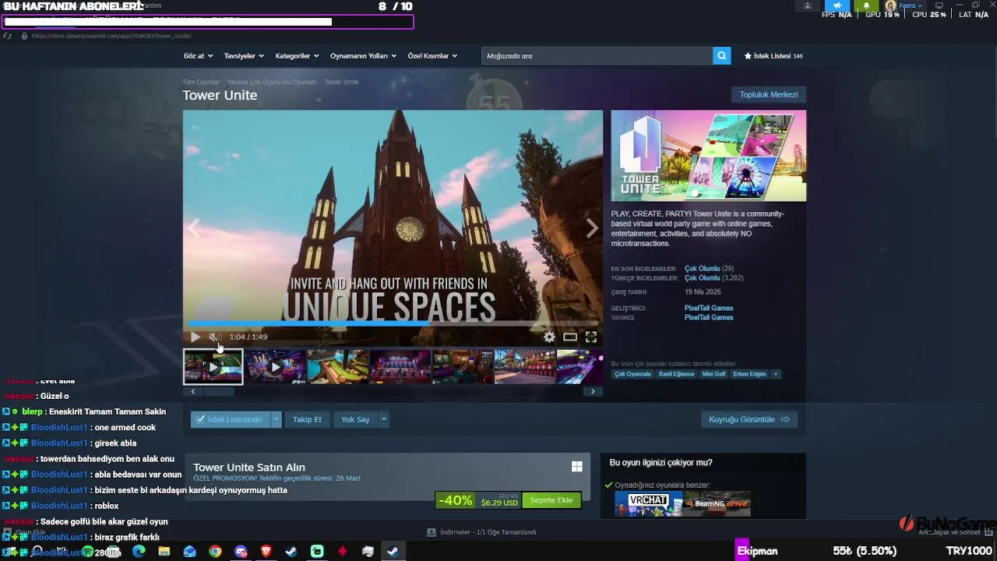Open the VRChat similar game image
This screenshot has height=561, width=997.
(x=649, y=503)
